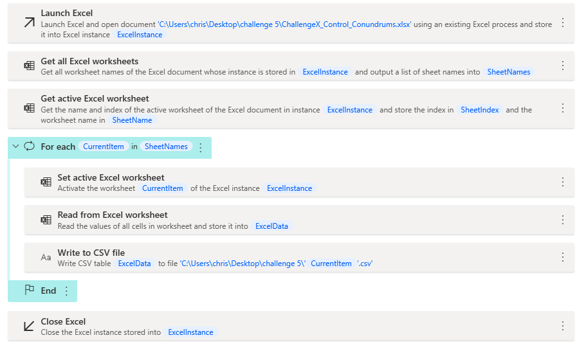Click the Write to CSV file icon

46,257
